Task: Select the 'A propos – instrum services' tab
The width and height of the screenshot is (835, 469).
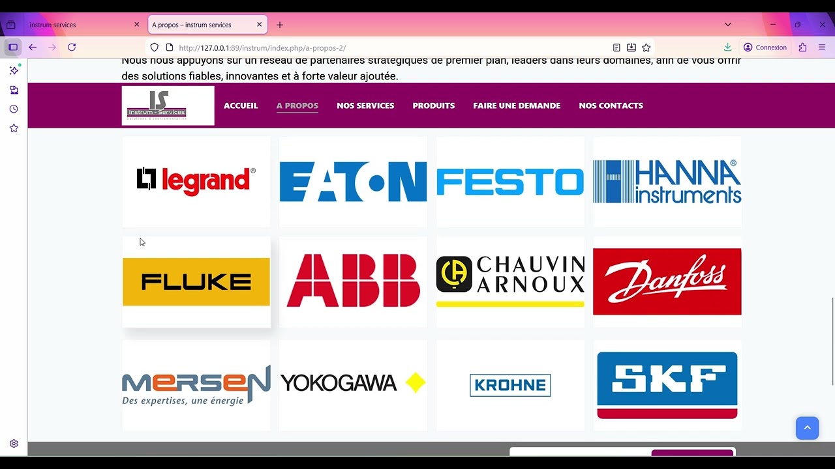Action: (207, 25)
